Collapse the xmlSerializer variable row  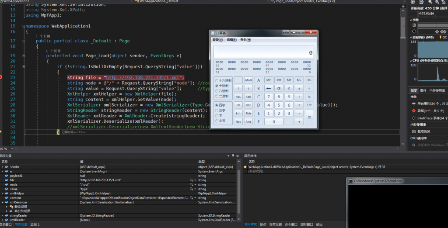coord(2,202)
